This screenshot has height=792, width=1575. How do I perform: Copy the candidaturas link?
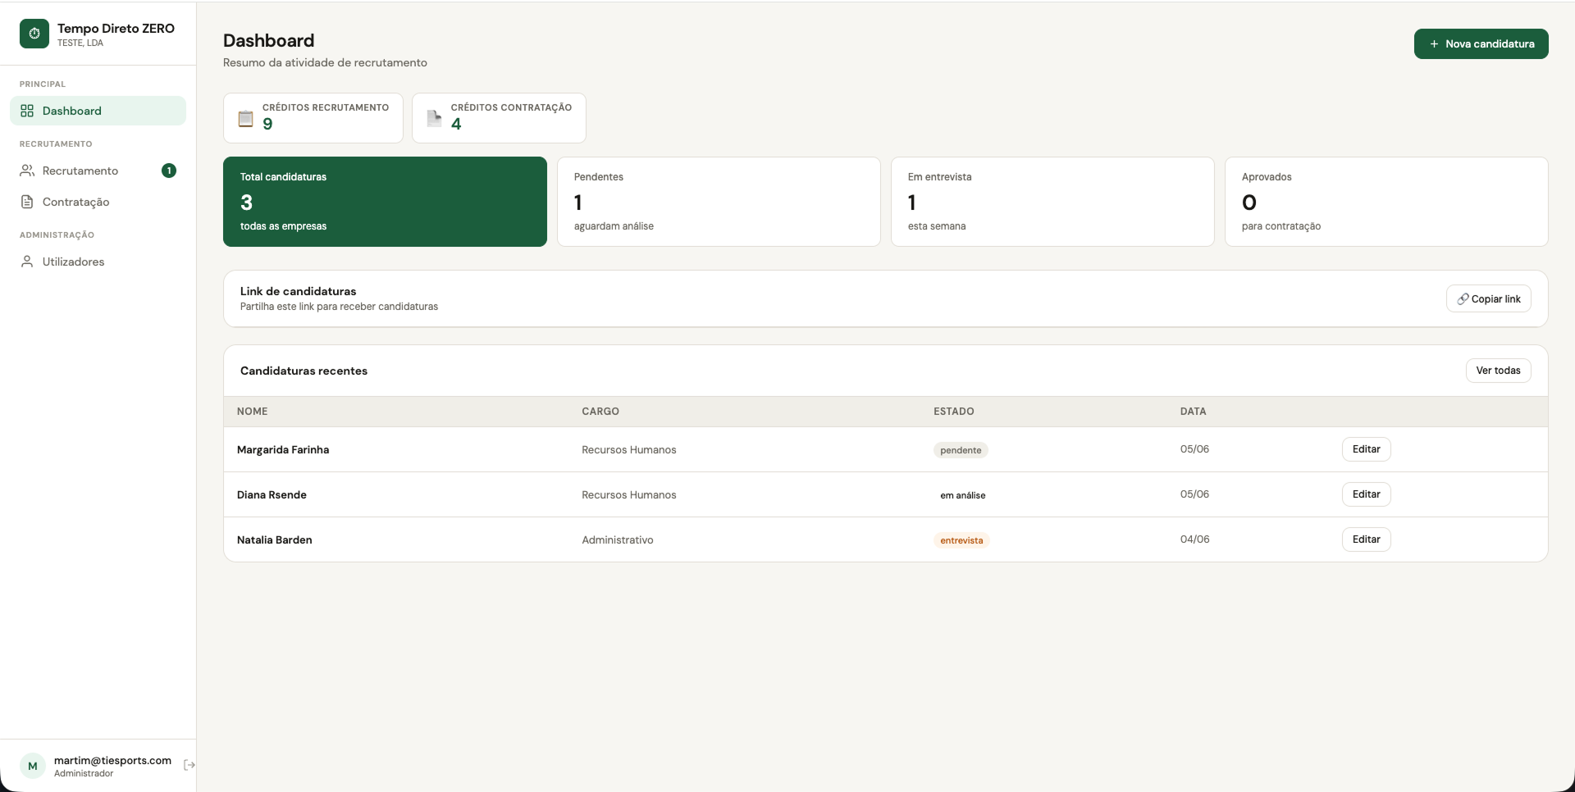click(1488, 298)
